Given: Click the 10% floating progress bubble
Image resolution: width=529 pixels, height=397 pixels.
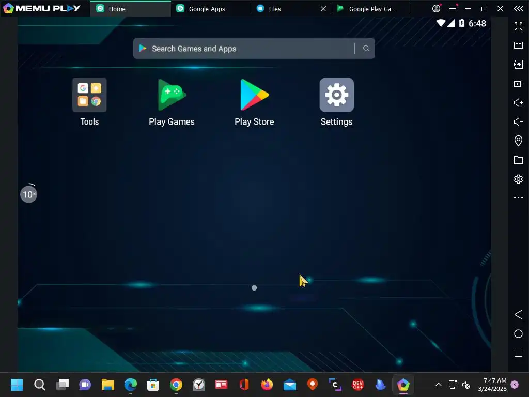Looking at the screenshot, I should [x=29, y=194].
